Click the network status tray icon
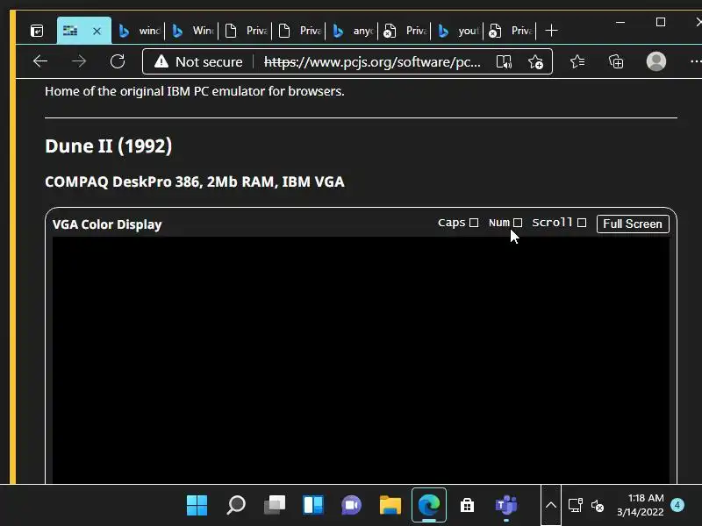 tap(576, 506)
